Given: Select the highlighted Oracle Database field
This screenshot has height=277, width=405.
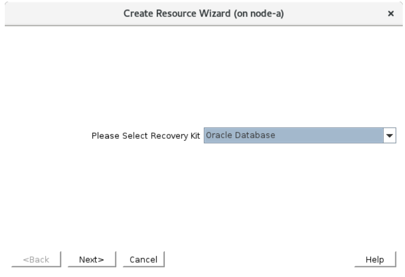Looking at the screenshot, I should coord(294,136).
